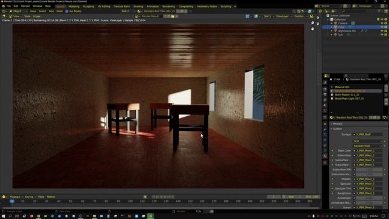Toggle viewport visibility eye for Camera

382,23
